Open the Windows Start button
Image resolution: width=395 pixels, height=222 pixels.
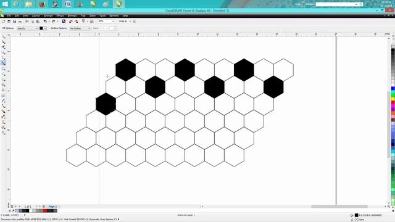coord(5,4)
